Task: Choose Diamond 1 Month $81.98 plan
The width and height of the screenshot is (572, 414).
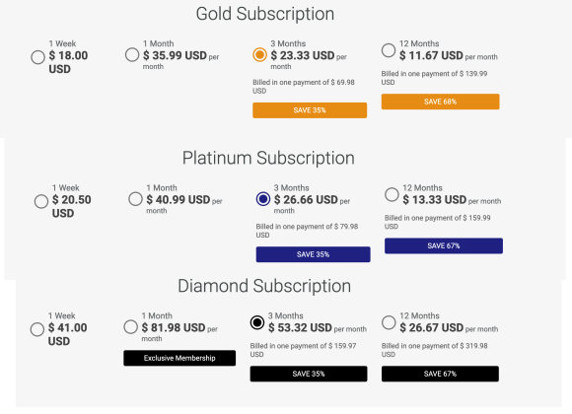Action: [130, 327]
